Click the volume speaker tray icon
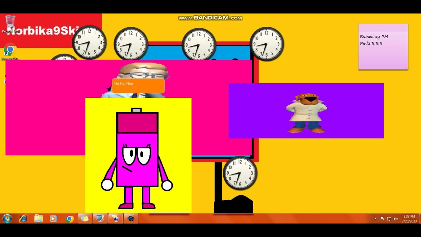Viewport: 421px width, 237px height. click(x=396, y=219)
